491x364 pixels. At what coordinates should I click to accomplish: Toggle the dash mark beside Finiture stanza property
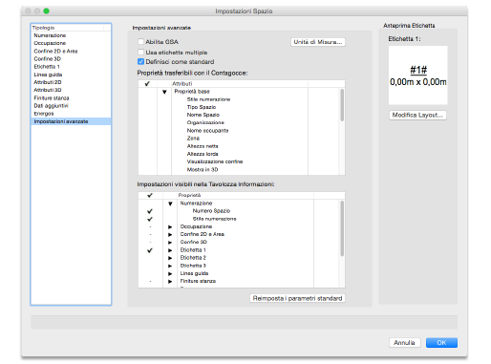[150, 281]
